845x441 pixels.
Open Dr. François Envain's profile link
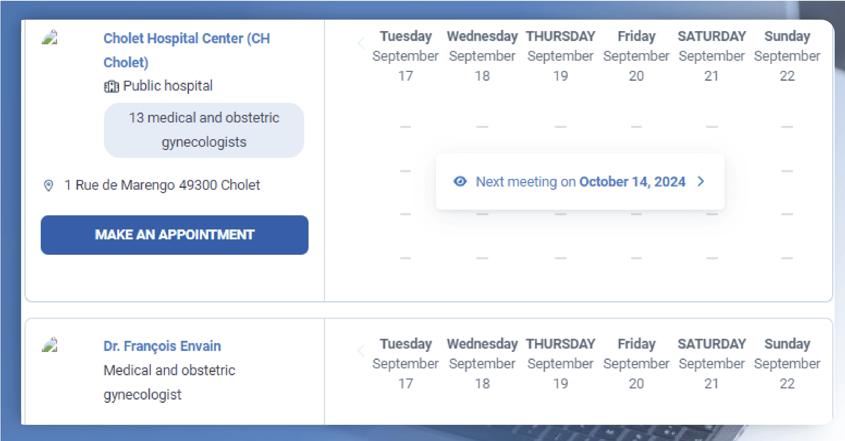pos(162,346)
